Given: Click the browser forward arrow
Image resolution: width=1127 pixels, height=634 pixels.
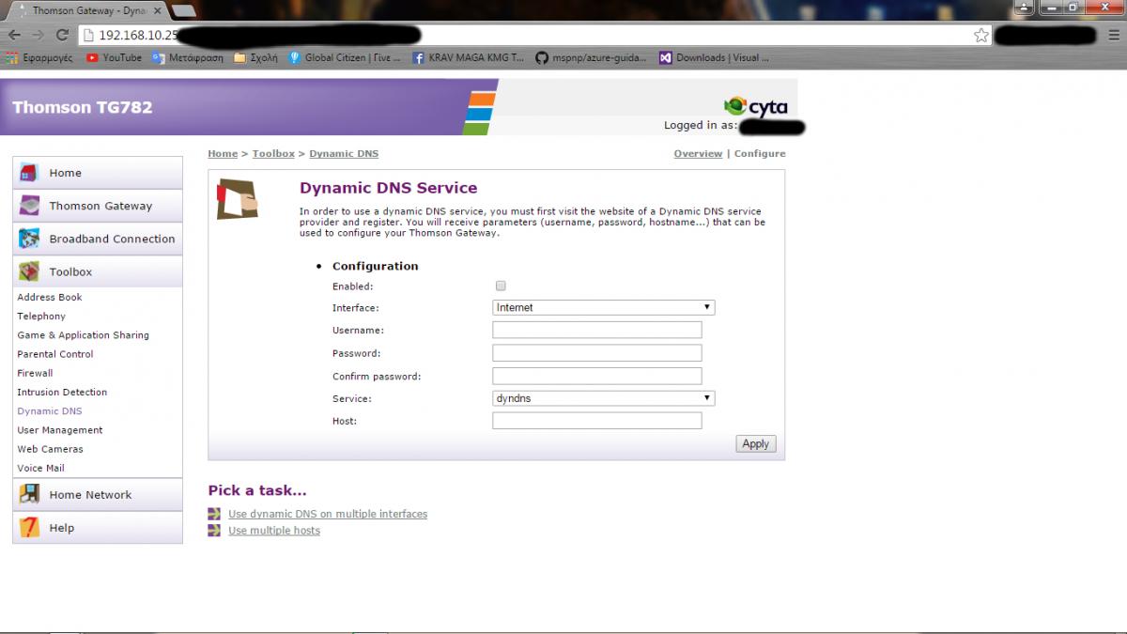Looking at the screenshot, I should click(x=38, y=35).
